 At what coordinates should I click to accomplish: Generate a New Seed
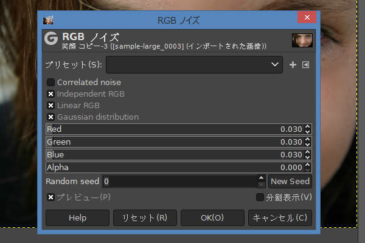point(290,182)
